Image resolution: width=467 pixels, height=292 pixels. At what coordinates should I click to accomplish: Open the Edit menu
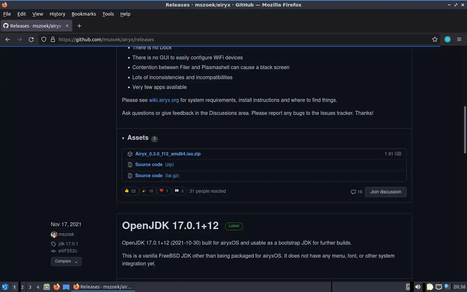21,14
